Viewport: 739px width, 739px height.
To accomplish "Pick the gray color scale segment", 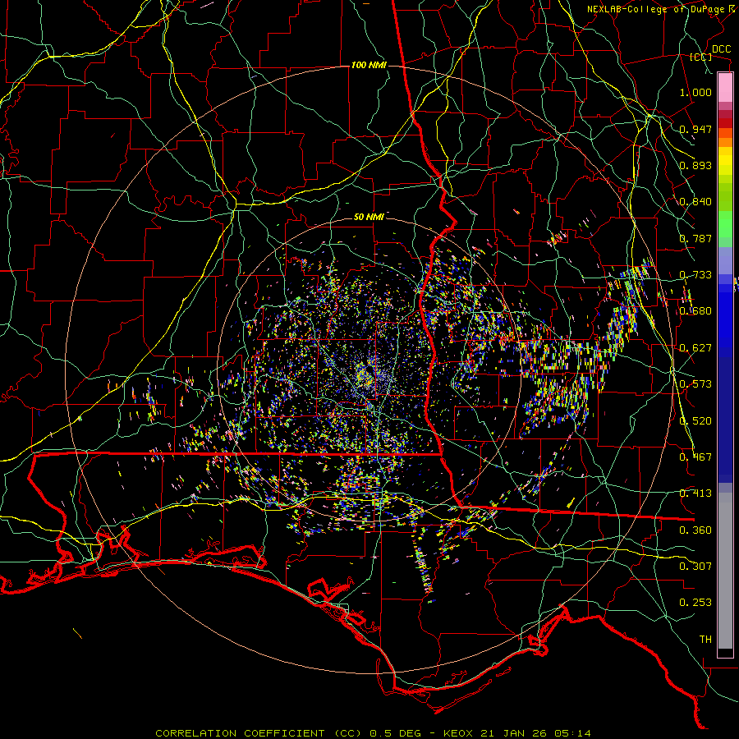I will coord(725,571).
